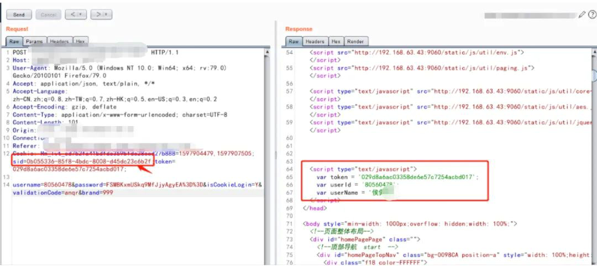The image size is (597, 266).
Task: Click the greyed-out Cancel button
Action: coord(48,15)
